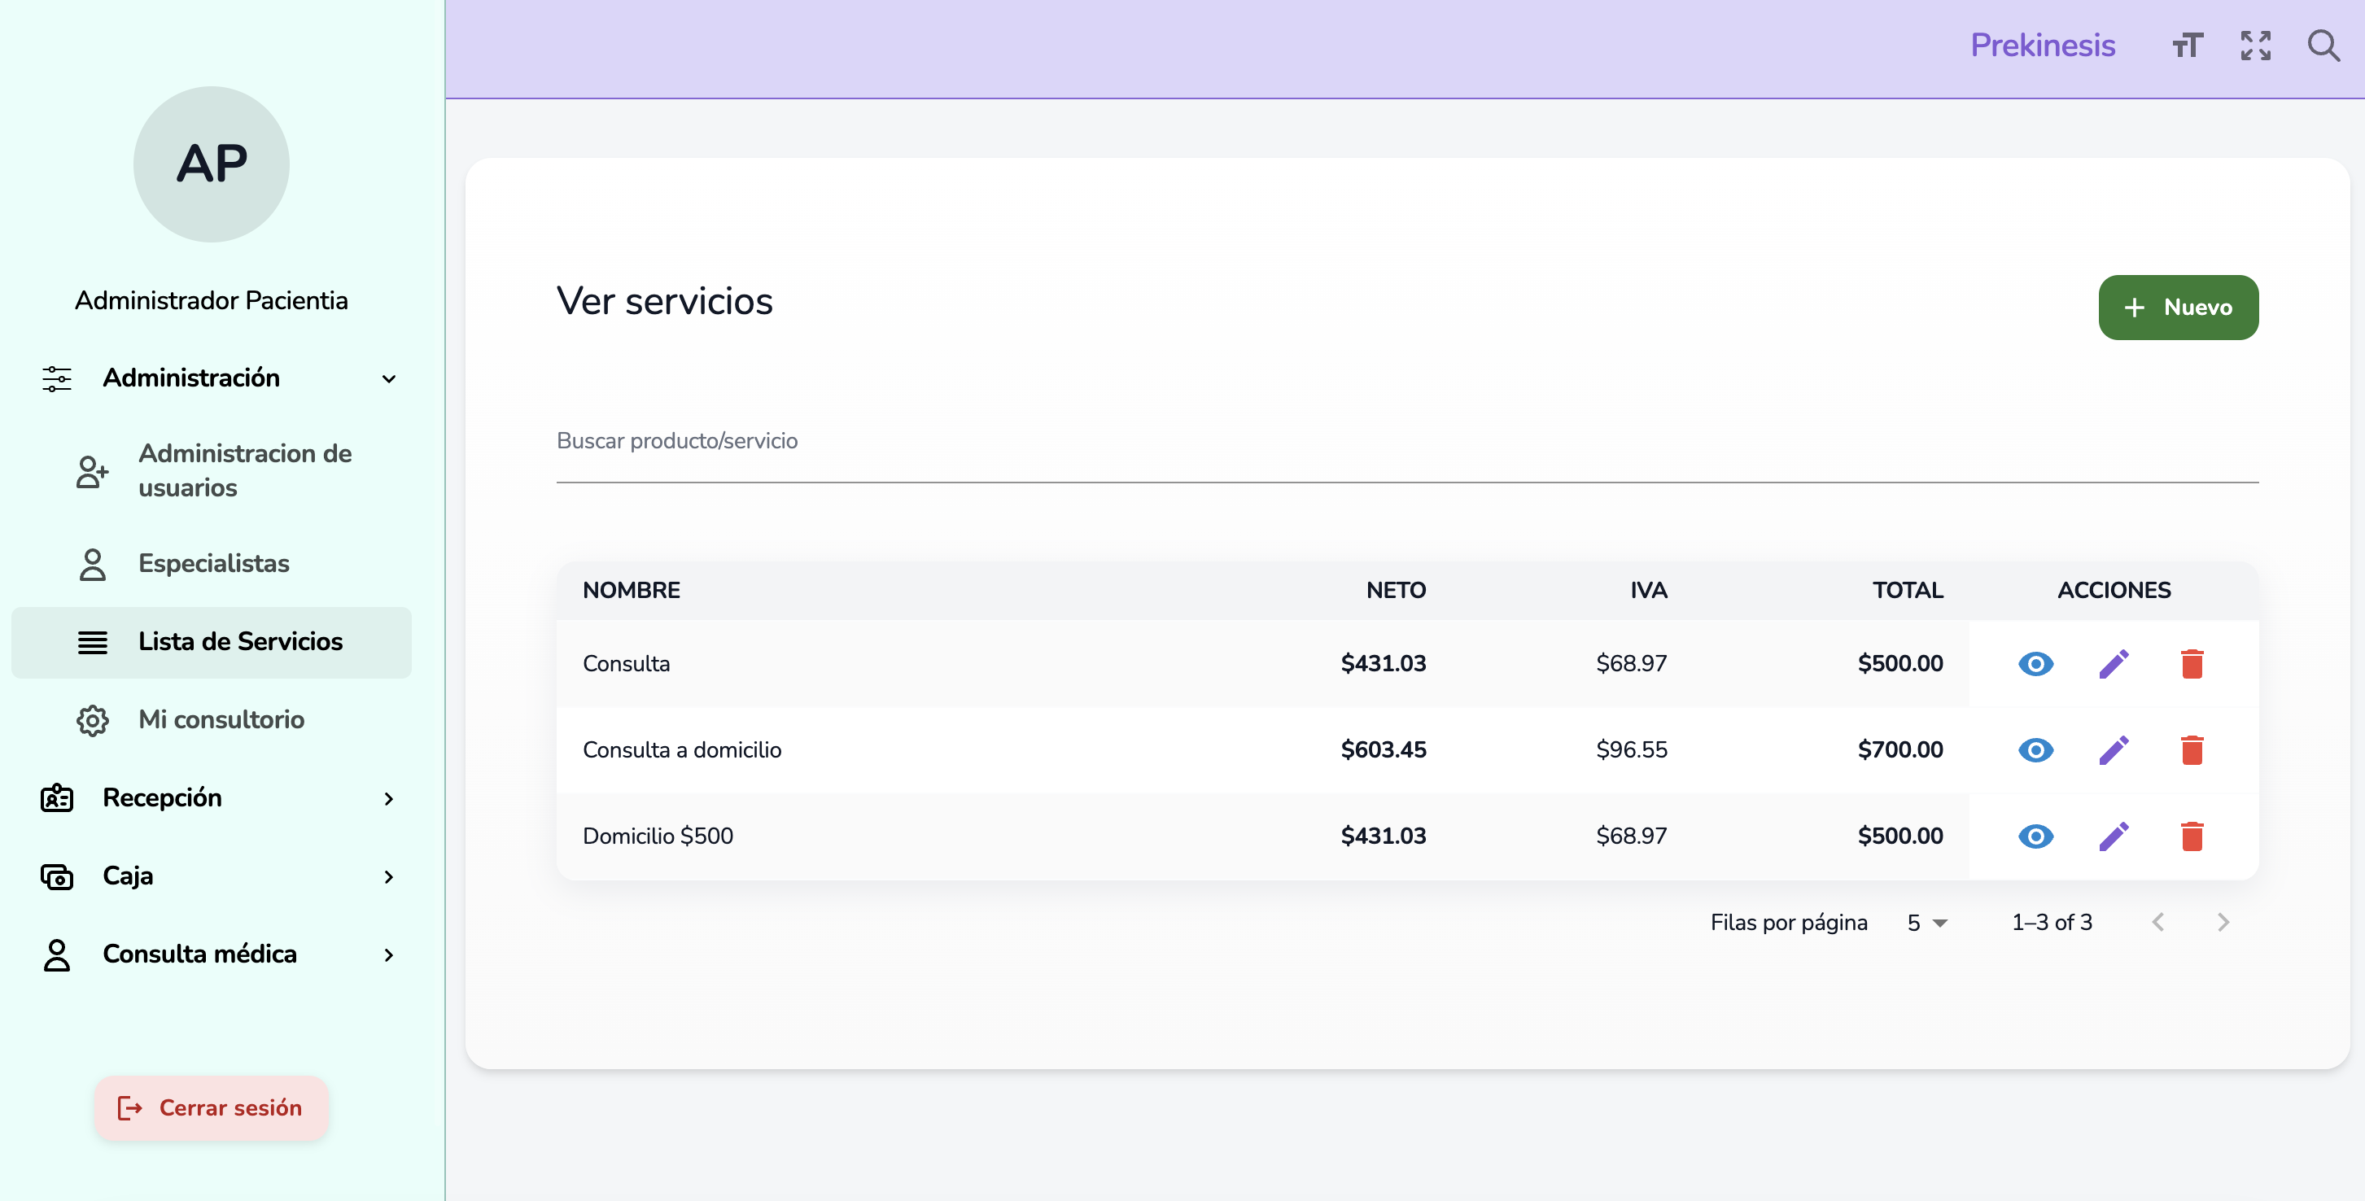2365x1201 pixels.
Task: Open Mi consultorio settings gear icon
Action: pyautogui.click(x=92, y=720)
